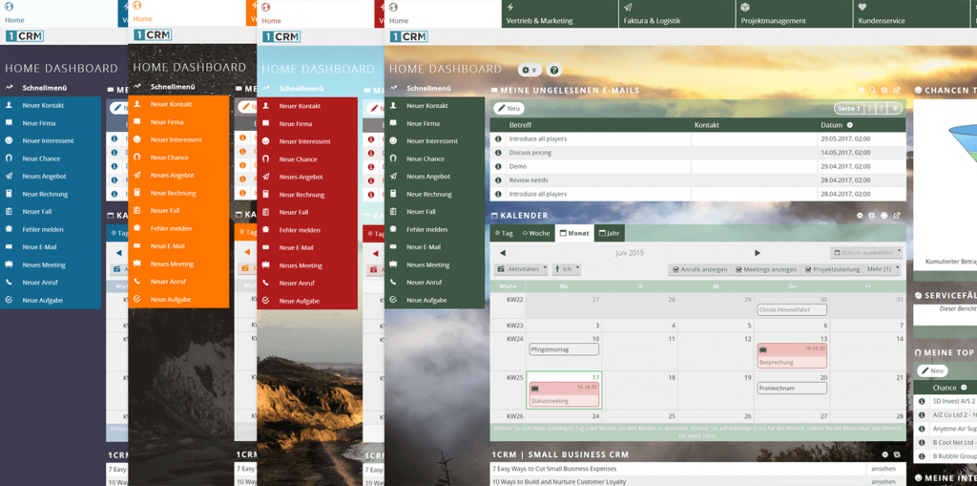The height and width of the screenshot is (486, 977).
Task: Go to email page 2
Action: click(869, 109)
